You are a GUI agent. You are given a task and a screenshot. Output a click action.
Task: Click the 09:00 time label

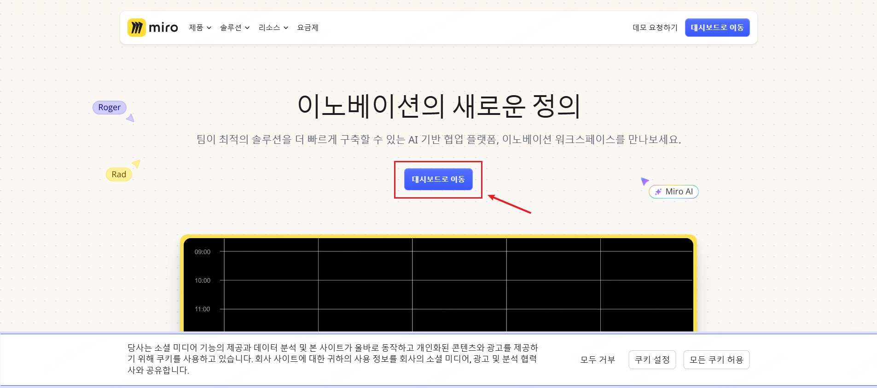(203, 252)
